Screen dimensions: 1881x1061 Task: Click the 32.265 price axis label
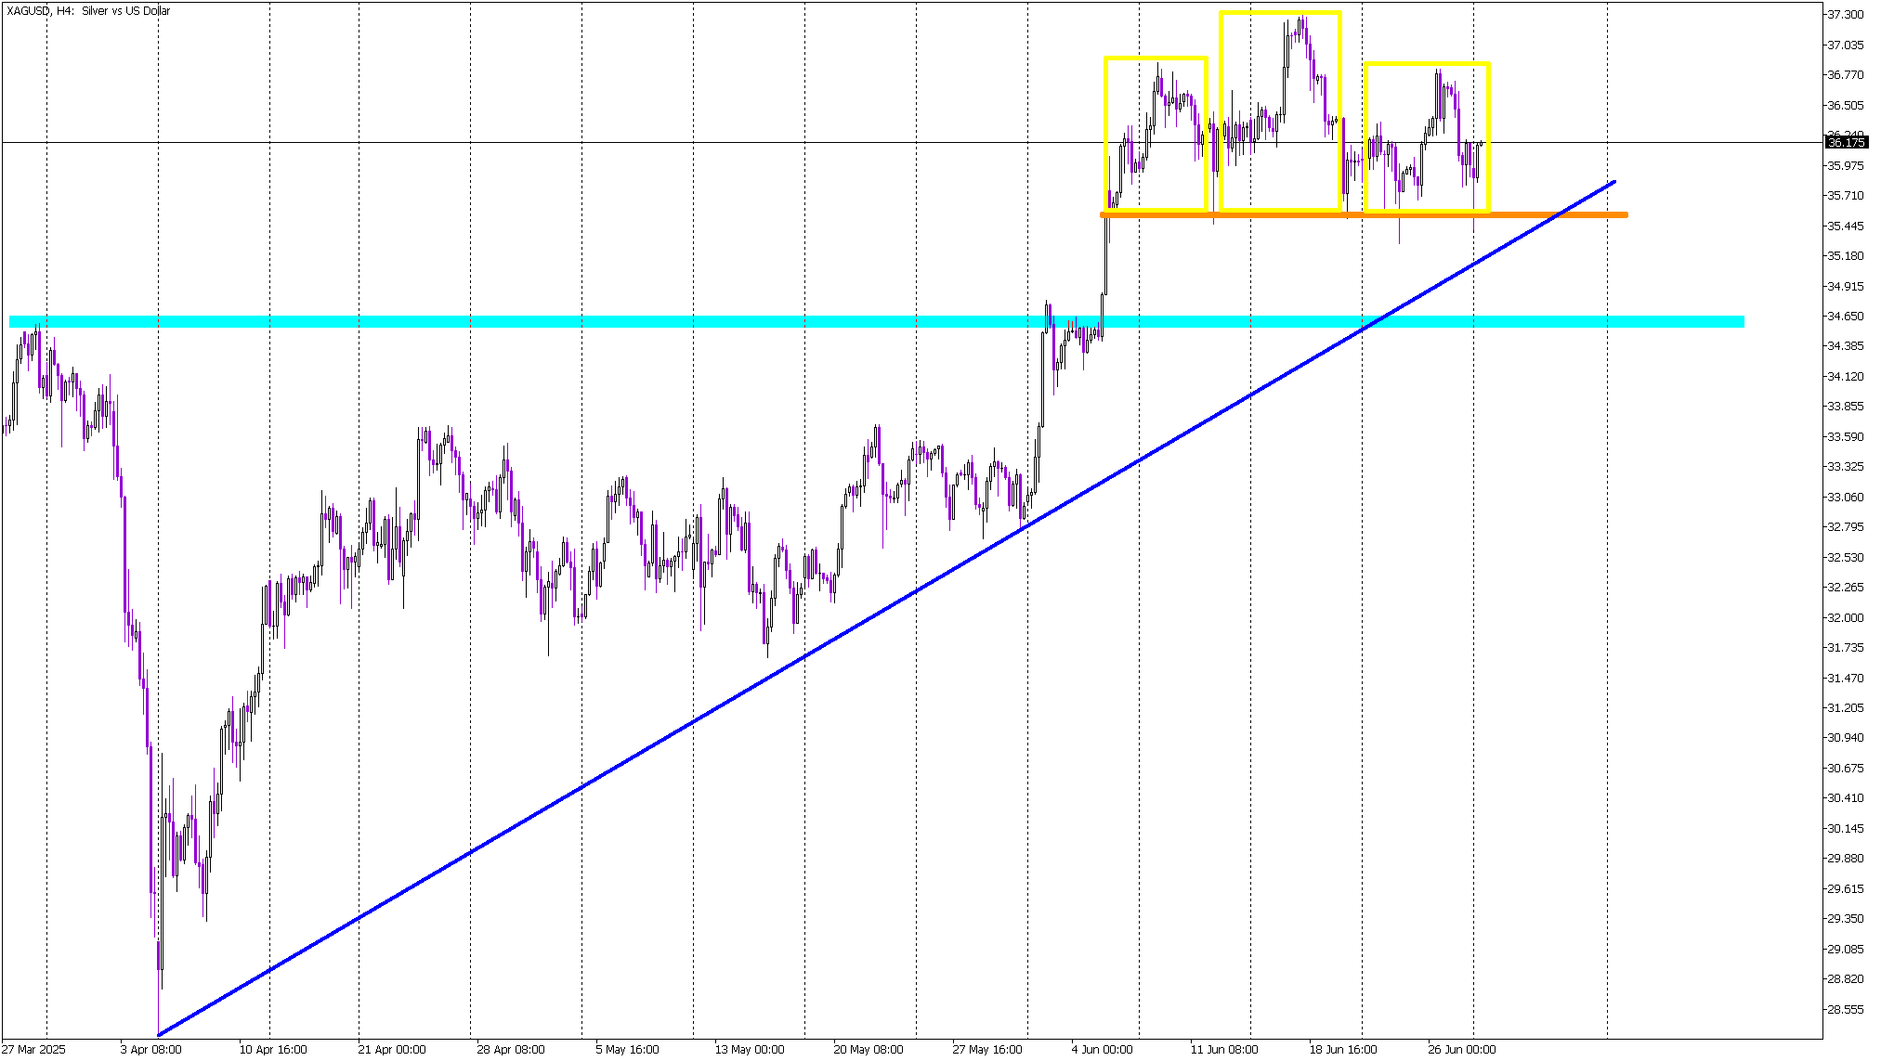pyautogui.click(x=1845, y=588)
